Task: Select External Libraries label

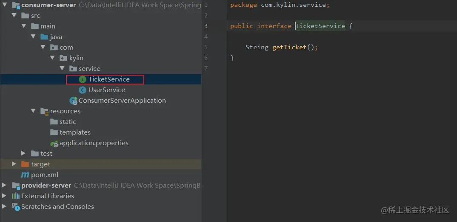Action: tap(48, 196)
